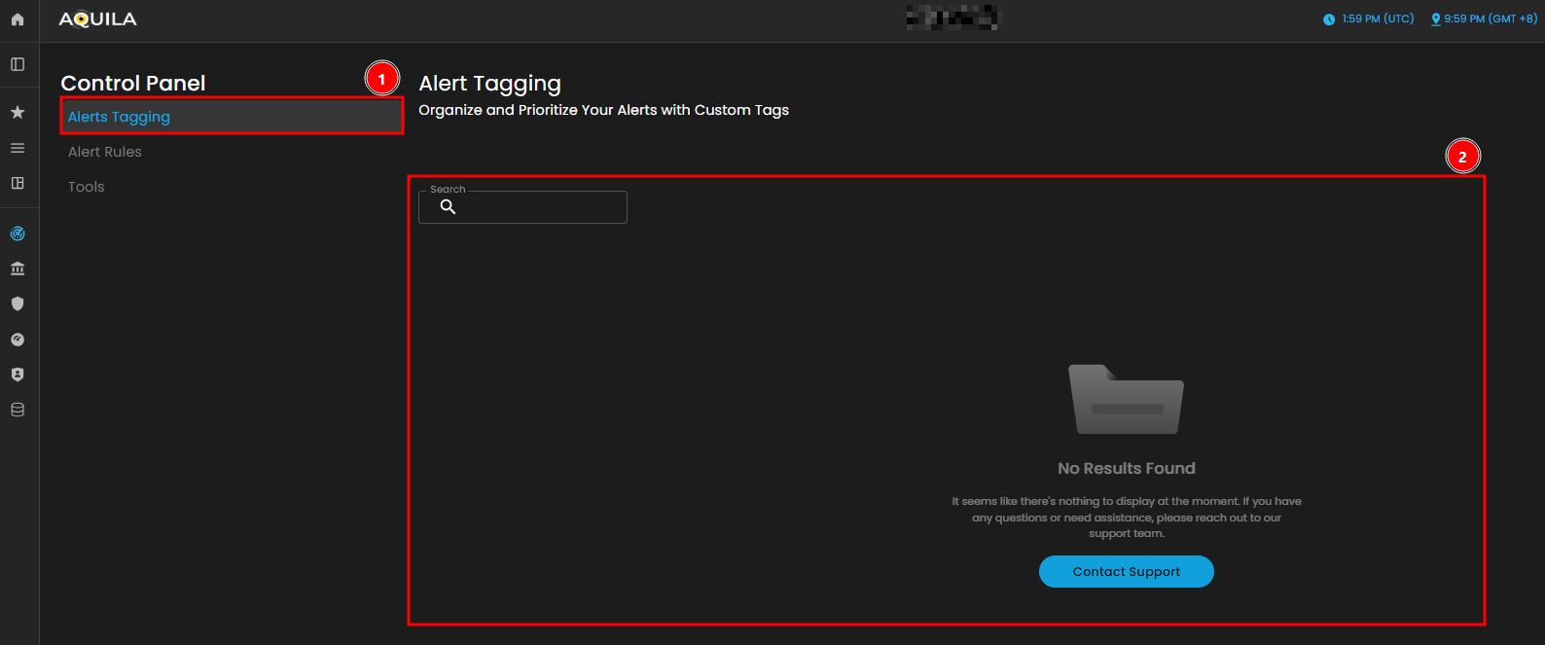Click the UTC clock time display
This screenshot has height=645, width=1545.
tap(1369, 19)
